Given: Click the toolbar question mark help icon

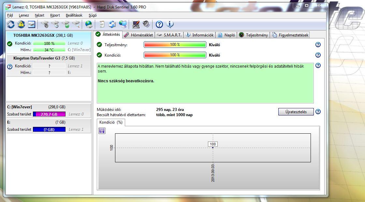Looking at the screenshot, I should tap(159, 24).
